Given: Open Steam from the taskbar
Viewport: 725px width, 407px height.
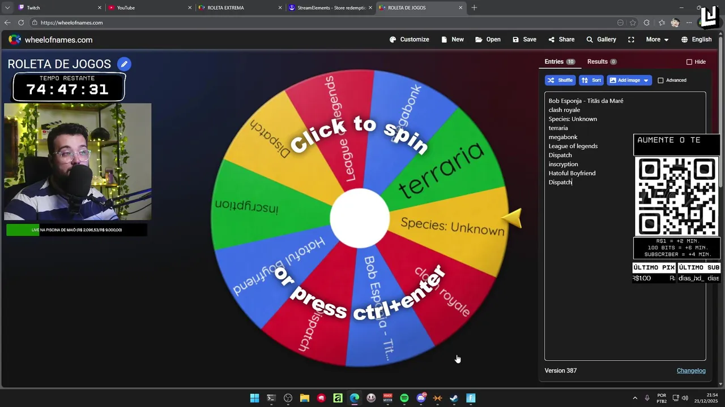Looking at the screenshot, I should point(454,398).
